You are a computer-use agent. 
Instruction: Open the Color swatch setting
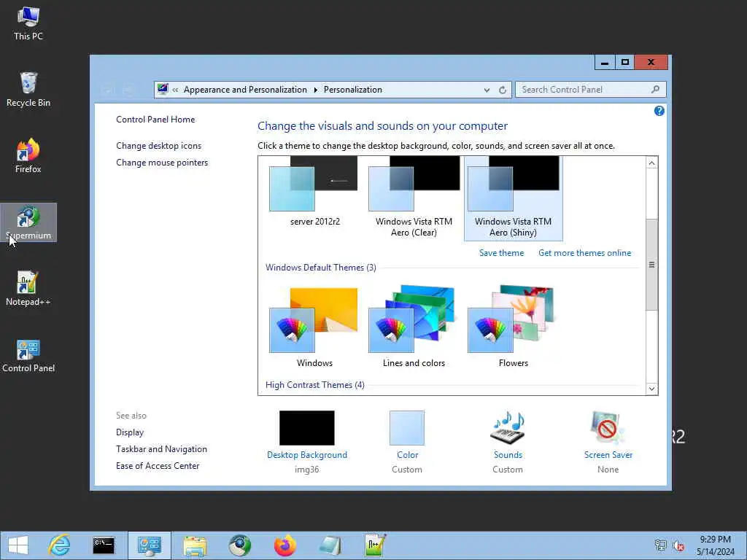[x=407, y=427]
